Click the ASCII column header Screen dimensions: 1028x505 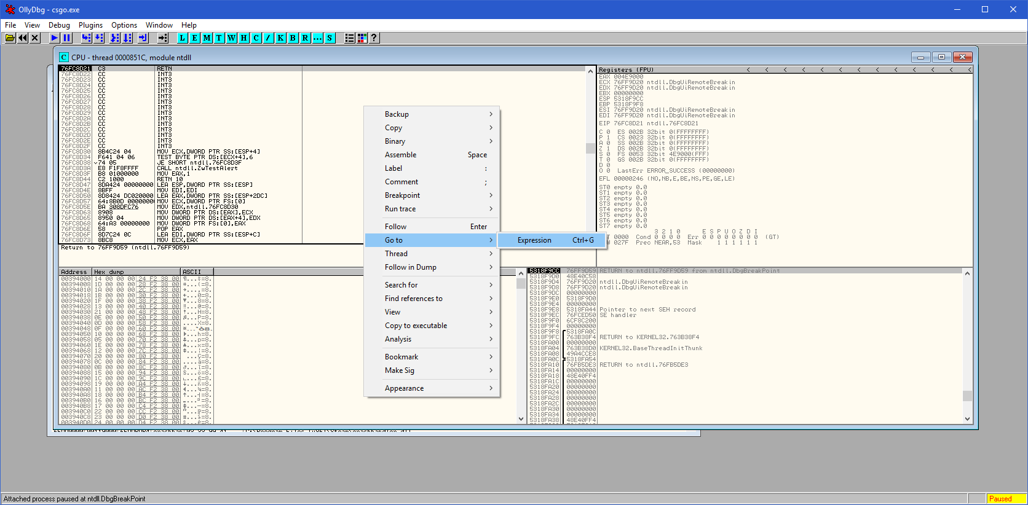(x=197, y=272)
